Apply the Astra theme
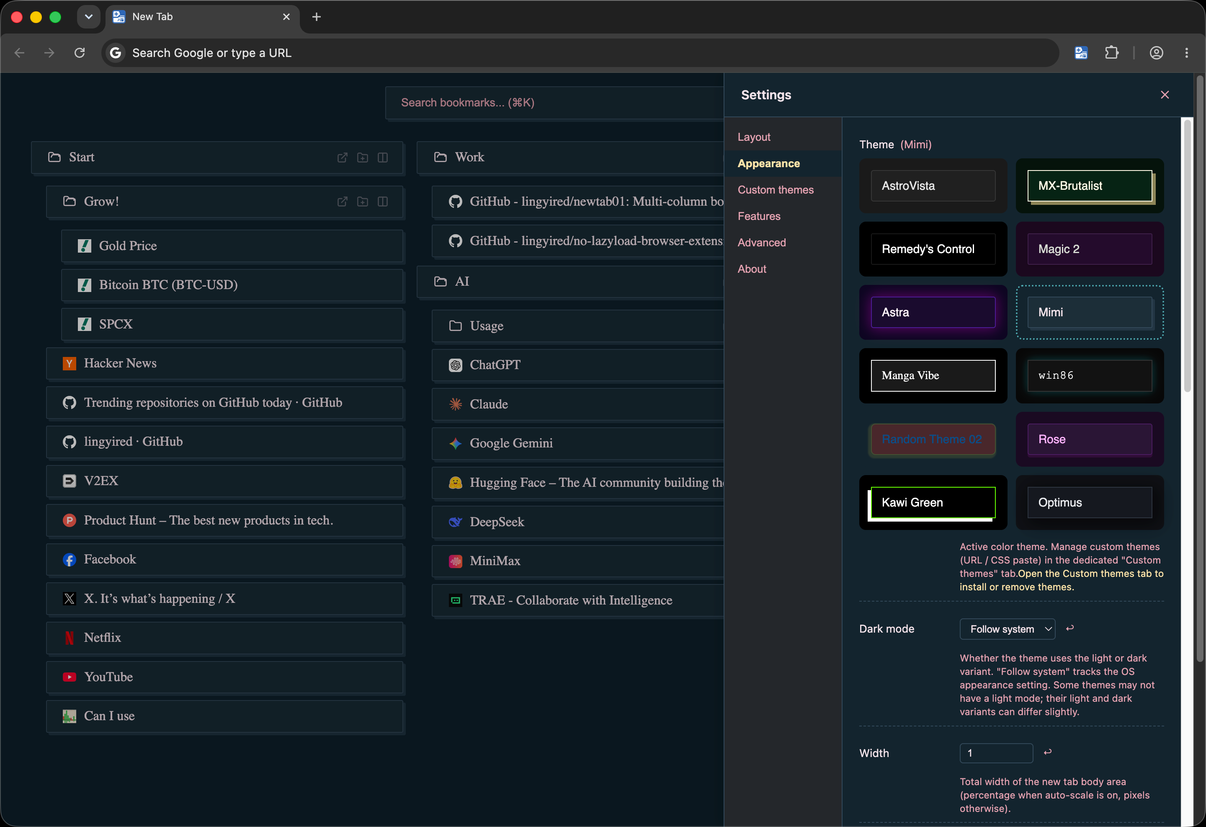The width and height of the screenshot is (1206, 827). 933,313
